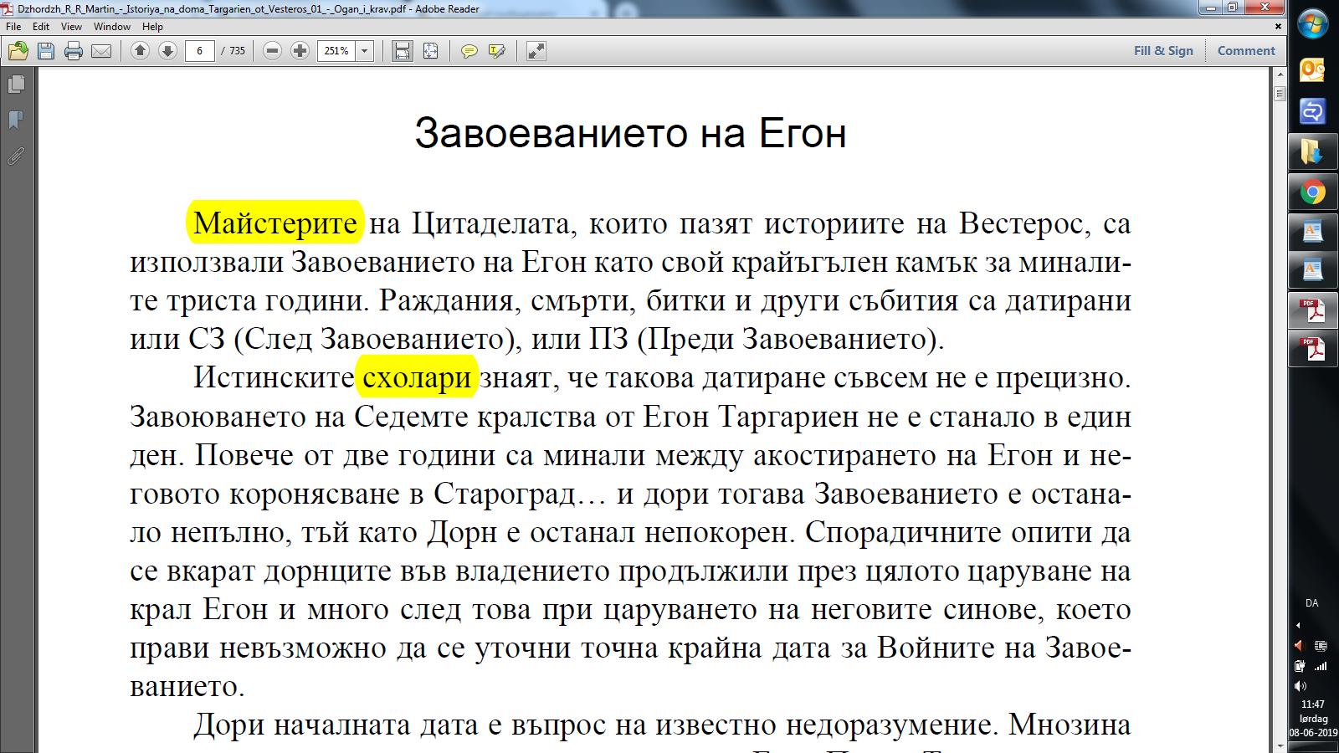Viewport: 1339px width, 753px height.
Task: Show Bookmarks panel in sidebar
Action: point(16,120)
